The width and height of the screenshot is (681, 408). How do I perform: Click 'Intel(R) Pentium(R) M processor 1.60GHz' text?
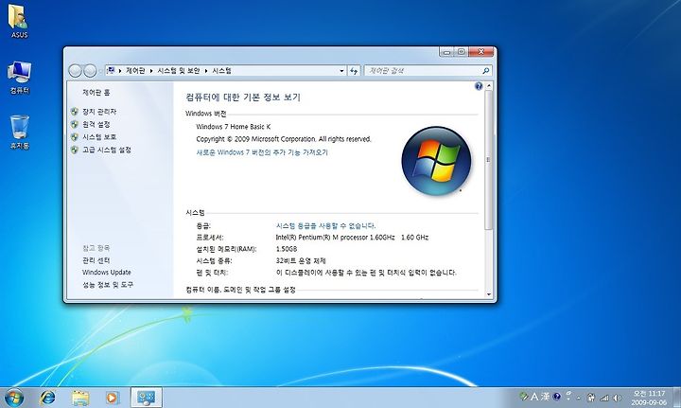[x=335, y=238]
